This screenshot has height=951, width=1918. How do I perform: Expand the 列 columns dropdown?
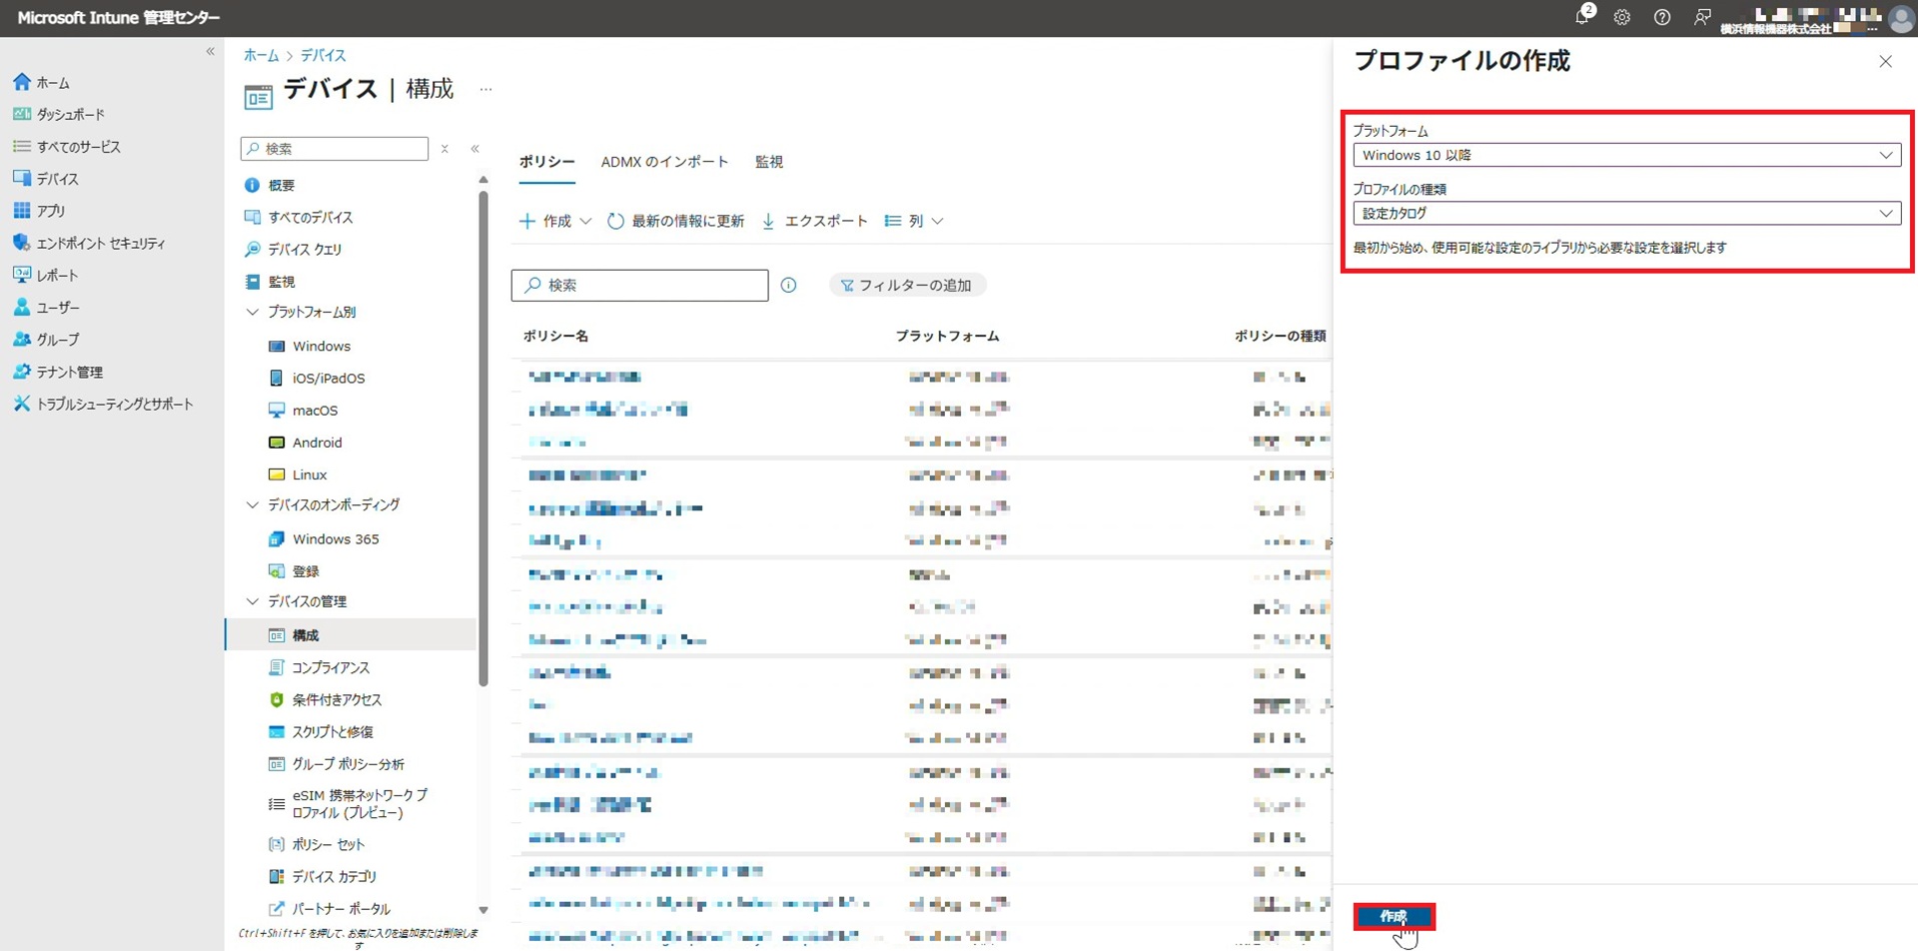[914, 221]
